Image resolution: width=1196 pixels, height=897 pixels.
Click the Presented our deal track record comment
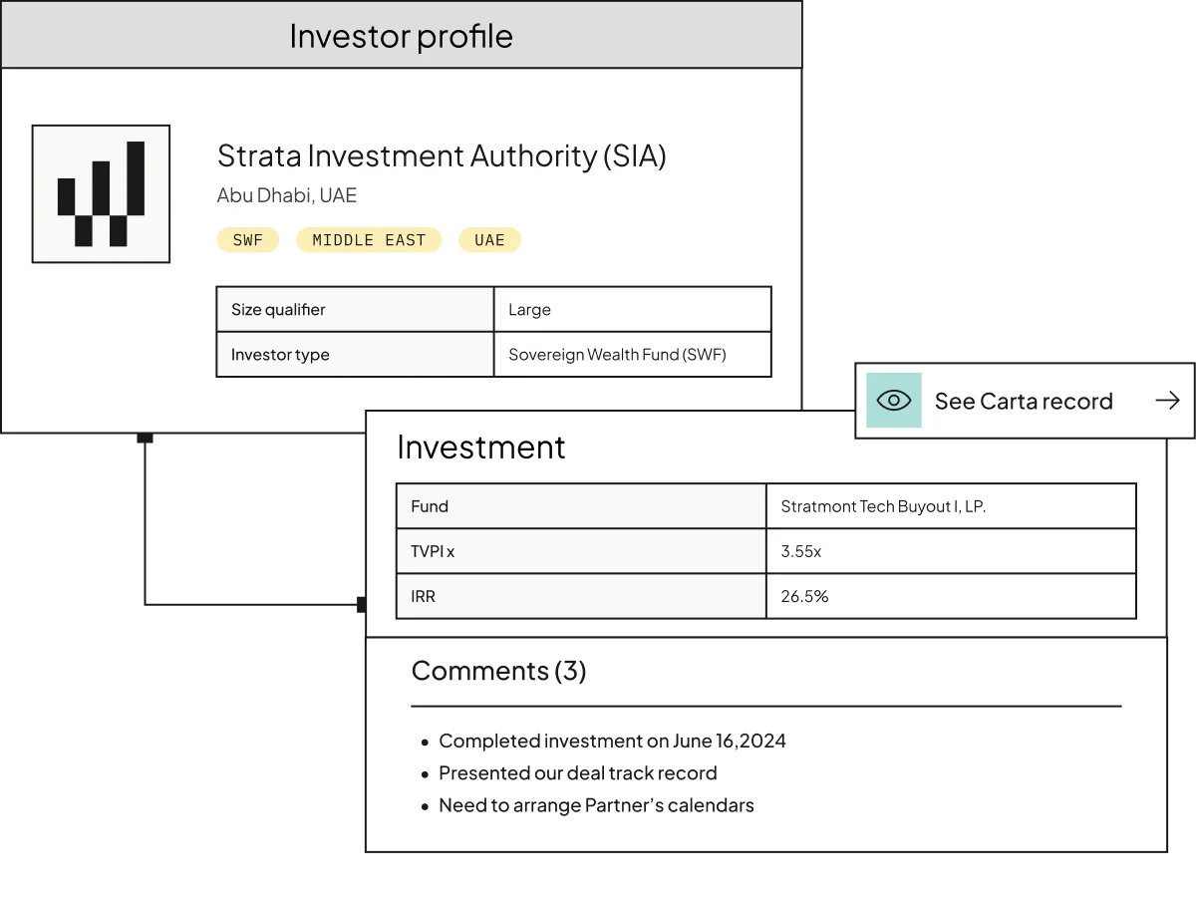click(578, 773)
